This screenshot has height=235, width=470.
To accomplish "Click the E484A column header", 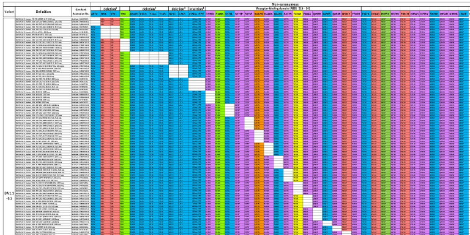I will (x=307, y=14).
